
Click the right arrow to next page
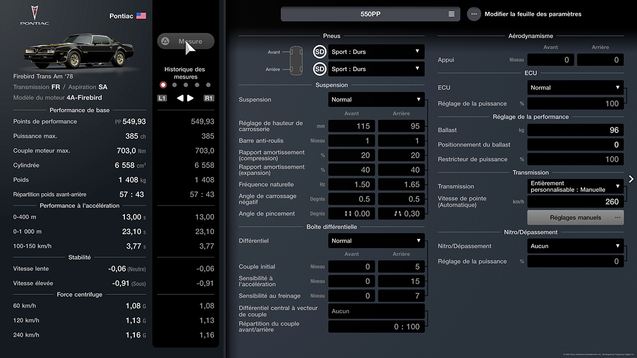[x=631, y=179]
